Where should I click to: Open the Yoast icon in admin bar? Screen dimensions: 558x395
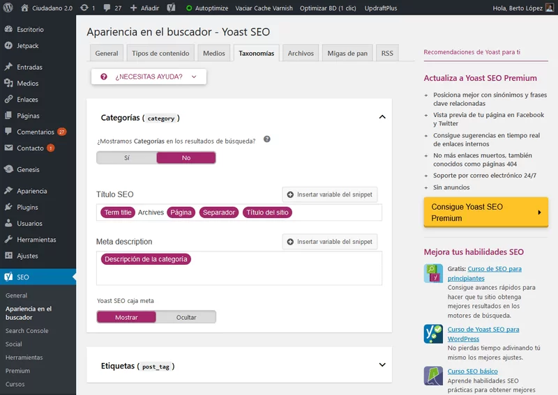point(171,8)
